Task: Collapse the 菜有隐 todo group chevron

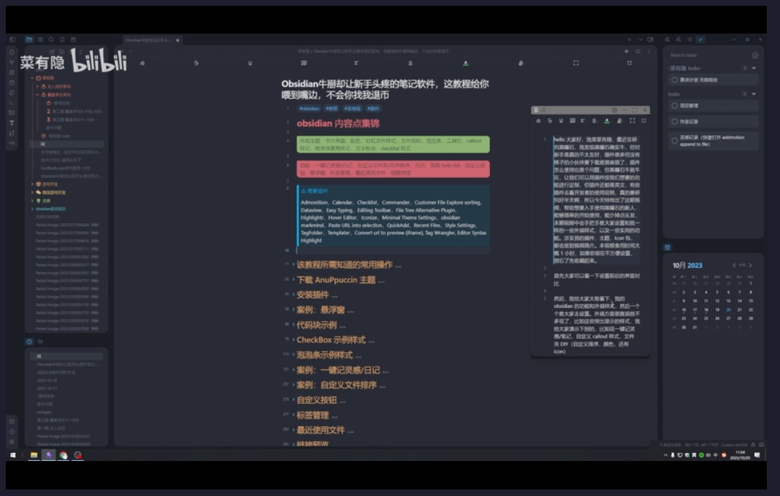Action: click(754, 68)
